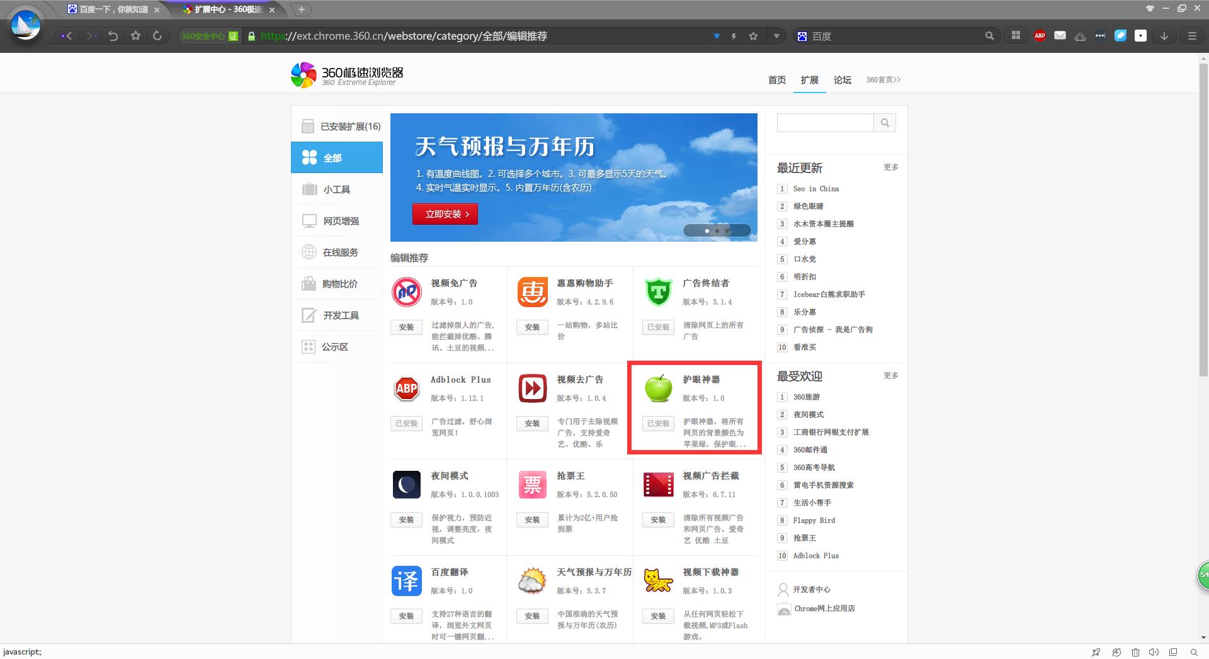Screen dimensions: 1209x659
Task: Expand 更多 next to 最近更新
Action: tap(890, 167)
